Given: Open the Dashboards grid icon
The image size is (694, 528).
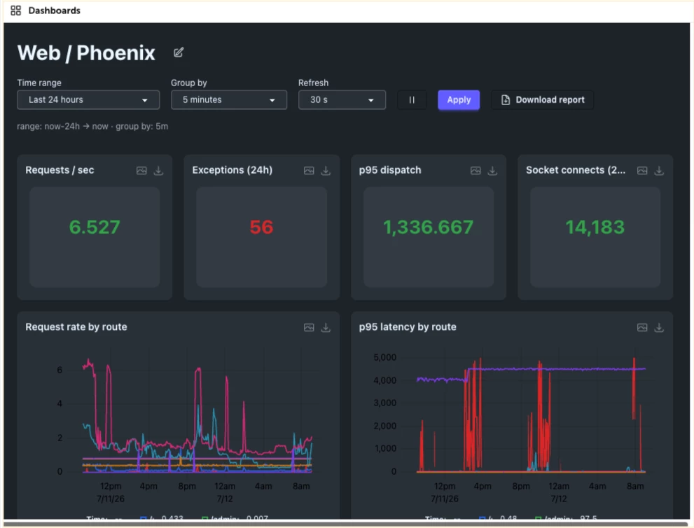Looking at the screenshot, I should click(x=15, y=11).
